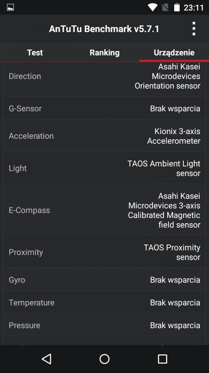Select the G-Sensor row
Viewport: 209px width, 373px height.
(x=105, y=108)
